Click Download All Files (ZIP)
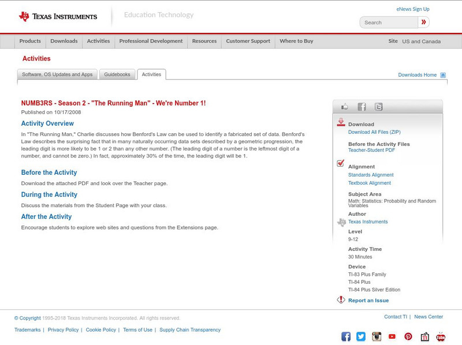Screen dimensions: 462x345 [374, 132]
